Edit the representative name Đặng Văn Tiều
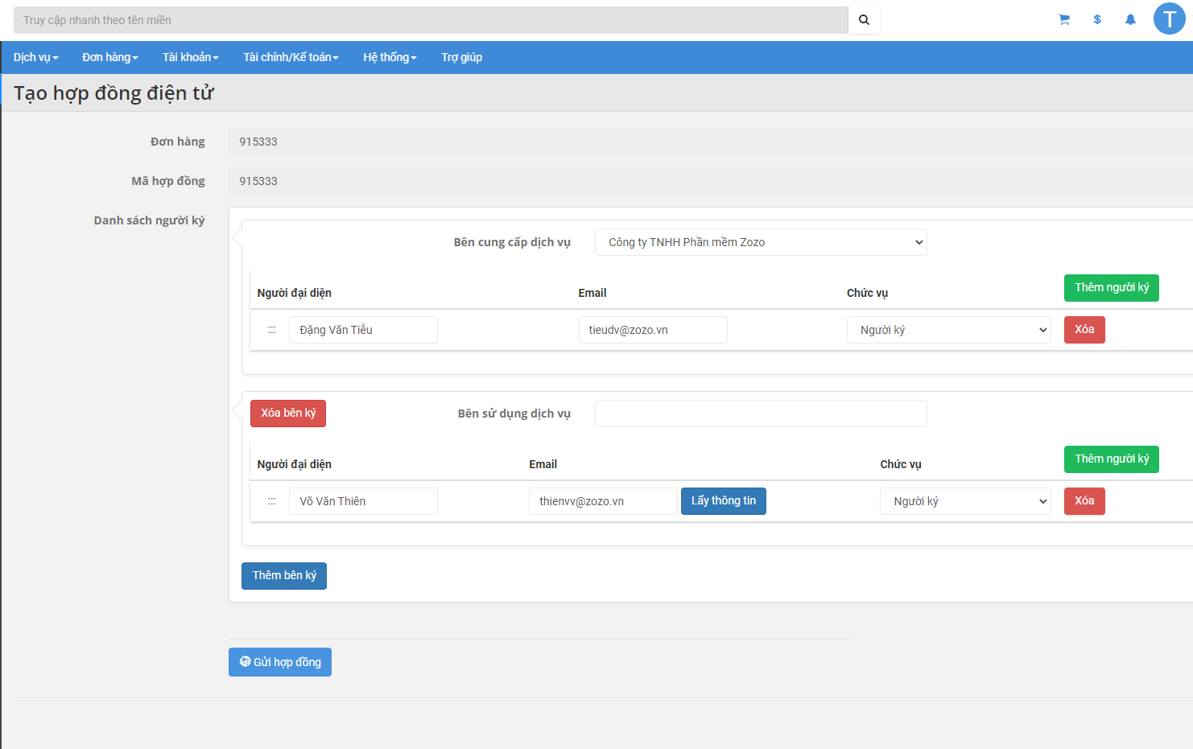The image size is (1193, 749). [x=363, y=330]
